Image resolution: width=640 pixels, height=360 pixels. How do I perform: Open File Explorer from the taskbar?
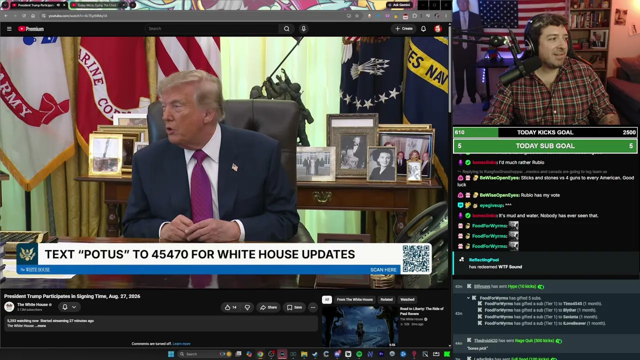pyautogui.click(x=304, y=354)
